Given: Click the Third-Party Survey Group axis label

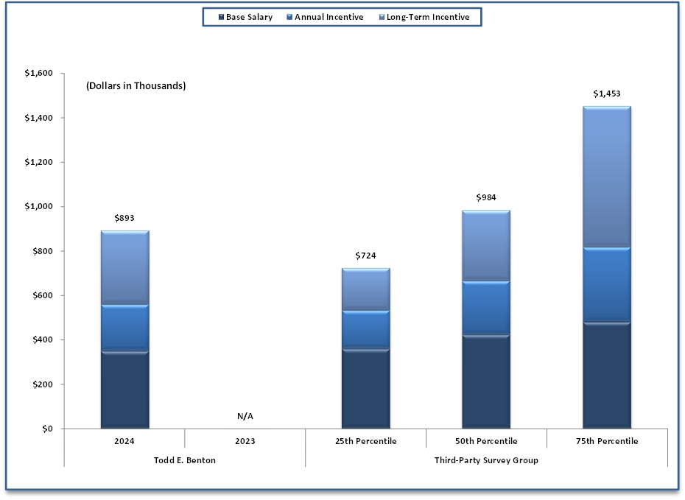Looking at the screenshot, I should 486,460.
